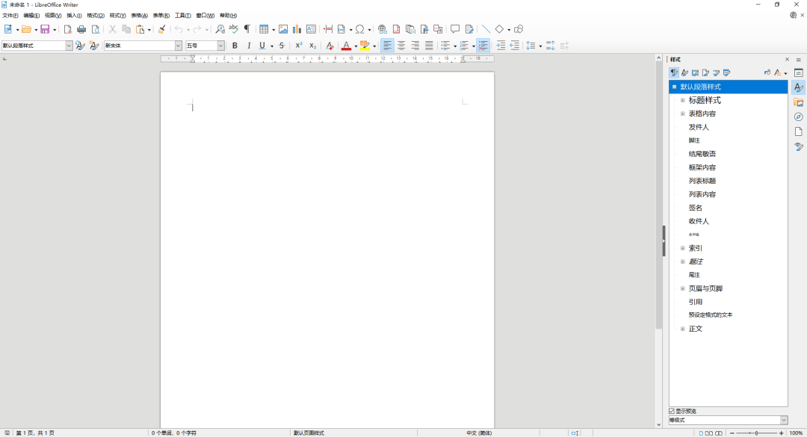Open the Navigator from the sidebar
Viewport: 807px width, 437px height.
[798, 117]
